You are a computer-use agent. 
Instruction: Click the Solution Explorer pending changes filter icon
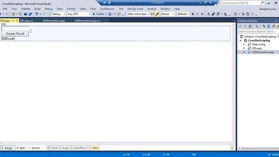[257, 26]
